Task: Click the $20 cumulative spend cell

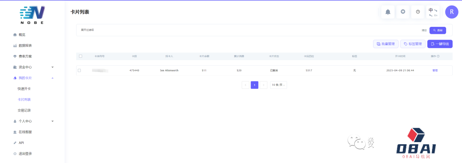Action: coord(239,70)
